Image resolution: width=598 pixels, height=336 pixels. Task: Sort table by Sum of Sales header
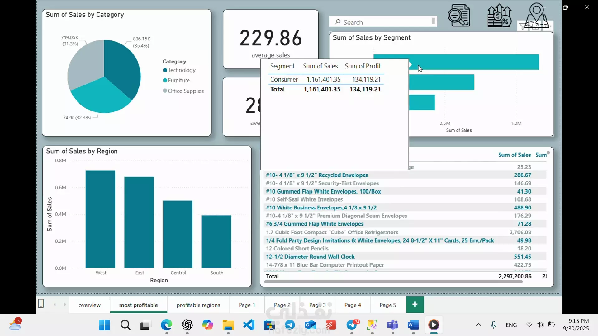(514, 155)
